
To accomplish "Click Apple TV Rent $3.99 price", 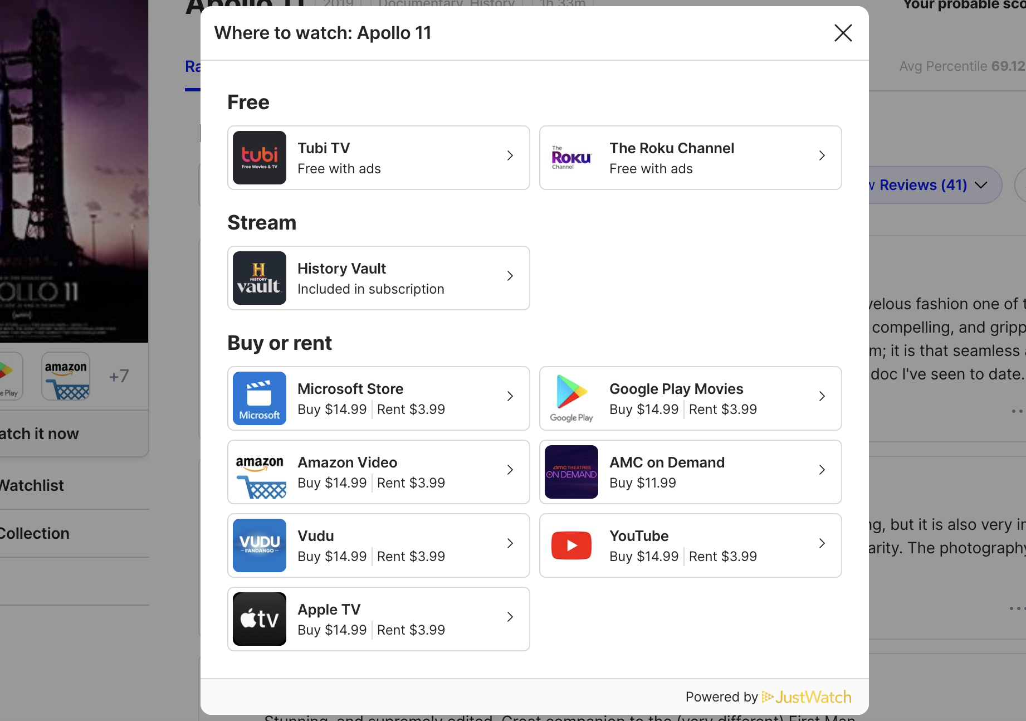I will click(411, 630).
